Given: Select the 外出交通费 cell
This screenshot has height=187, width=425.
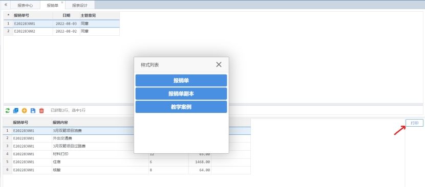Looking at the screenshot, I should tap(93, 138).
